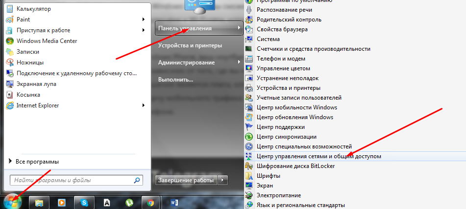
Task: Open Skype from the taskbar
Action: tap(84, 203)
